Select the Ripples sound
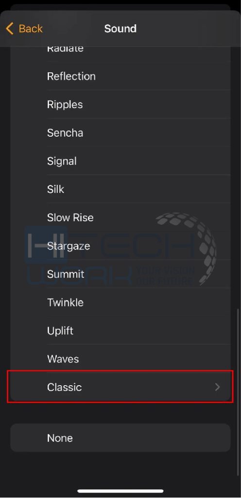241x498 pixels. pos(120,105)
